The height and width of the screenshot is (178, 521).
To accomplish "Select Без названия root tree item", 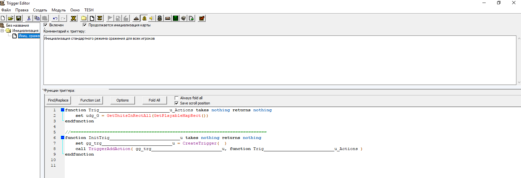I will point(17,25).
